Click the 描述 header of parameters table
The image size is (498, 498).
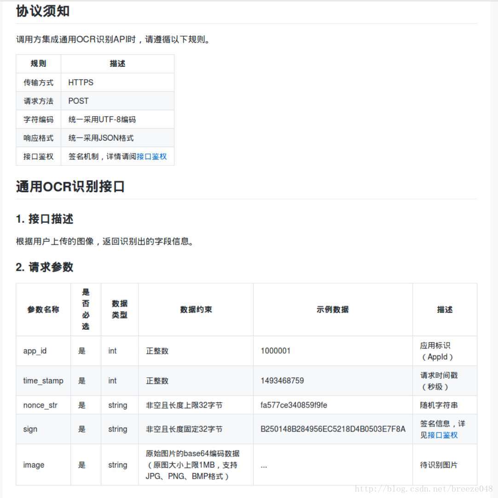tap(445, 309)
